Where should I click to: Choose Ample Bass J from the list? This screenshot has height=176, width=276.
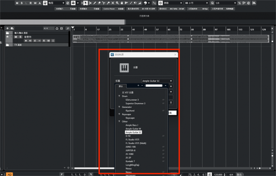[132, 125]
